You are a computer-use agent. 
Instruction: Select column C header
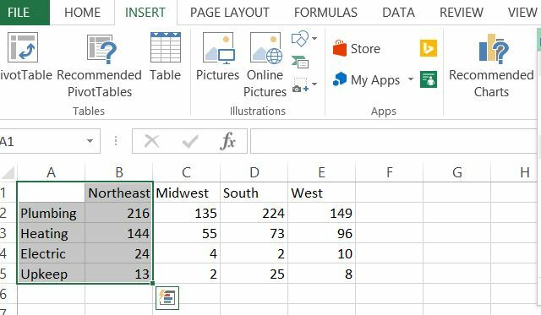point(186,172)
